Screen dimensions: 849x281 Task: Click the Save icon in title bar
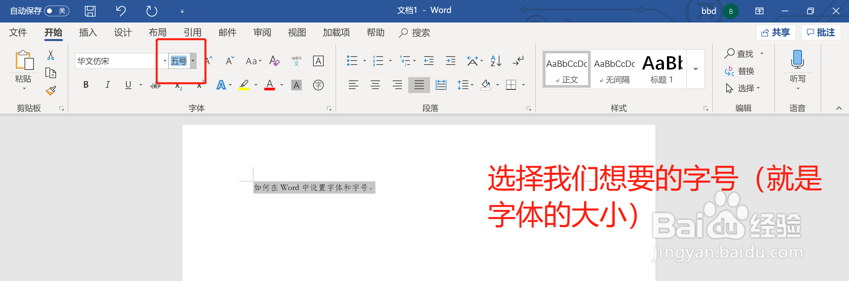pyautogui.click(x=90, y=11)
